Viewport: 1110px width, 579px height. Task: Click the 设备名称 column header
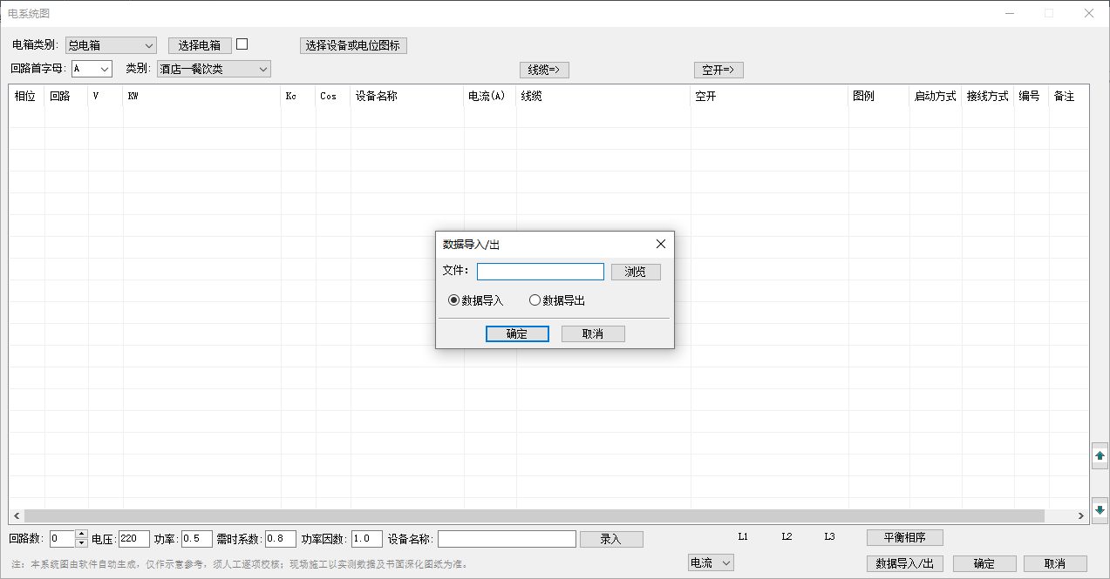tap(407, 97)
